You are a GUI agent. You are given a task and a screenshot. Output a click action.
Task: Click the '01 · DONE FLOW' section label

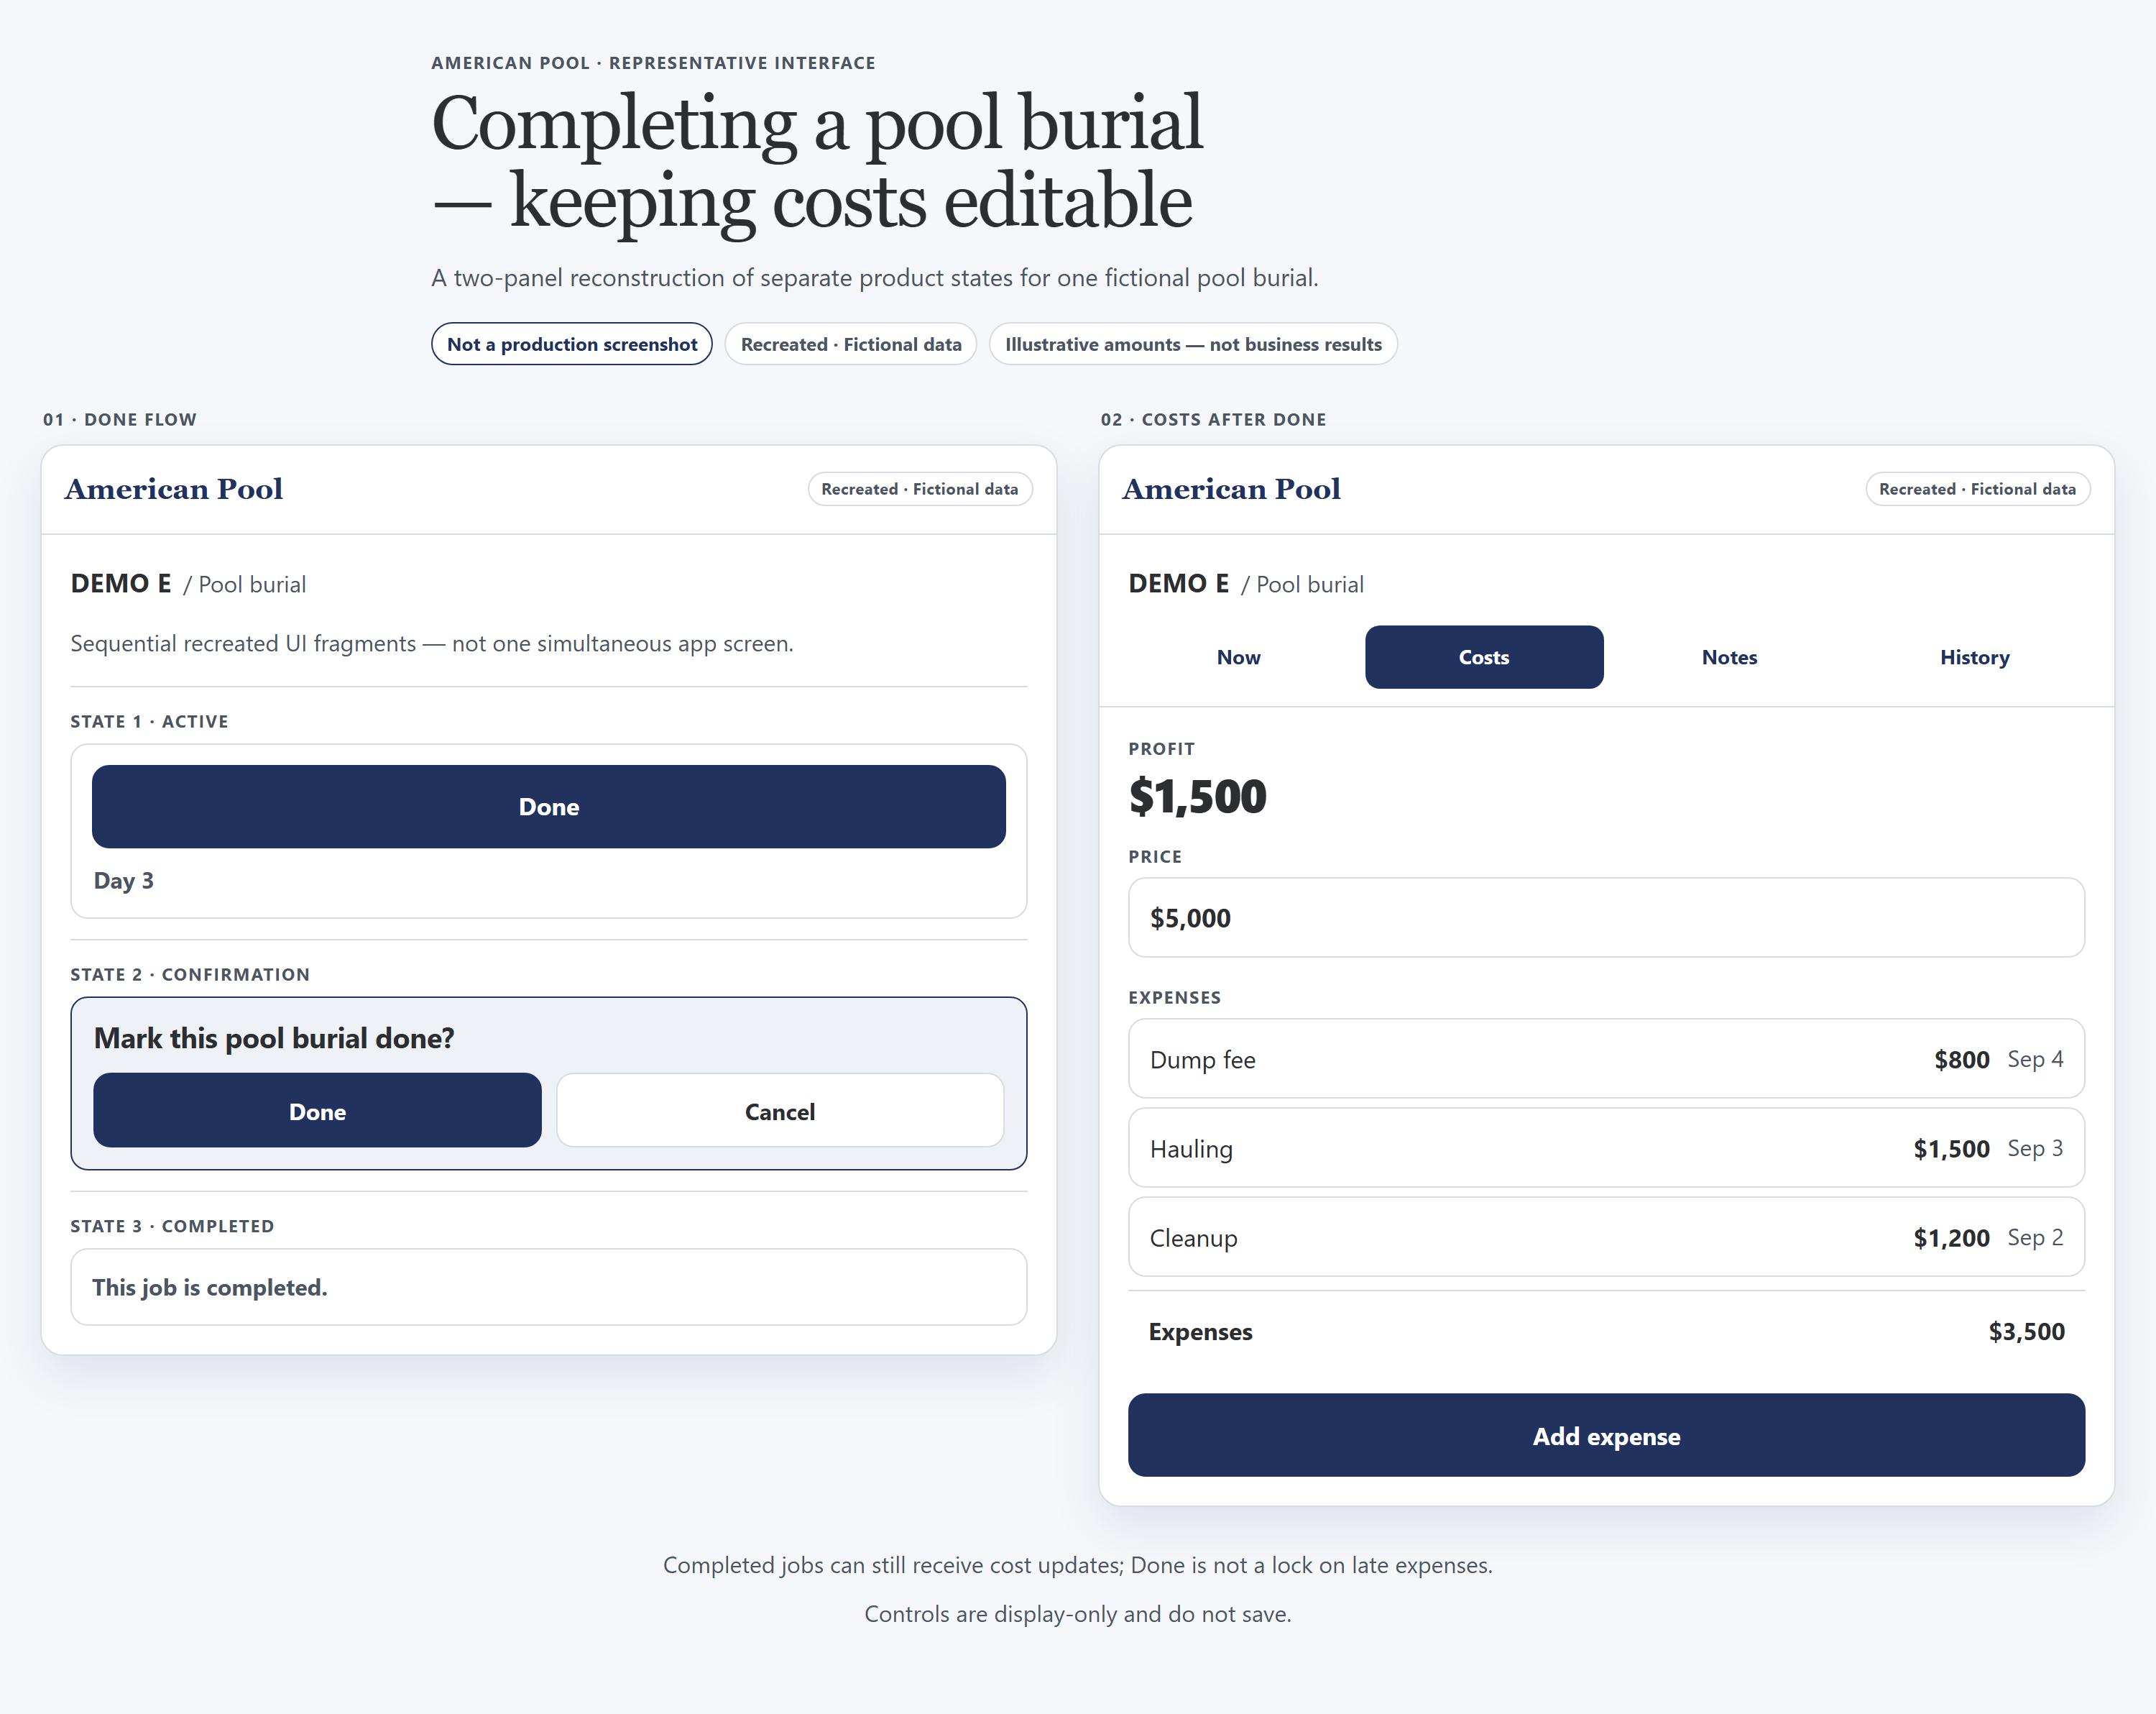click(x=120, y=419)
